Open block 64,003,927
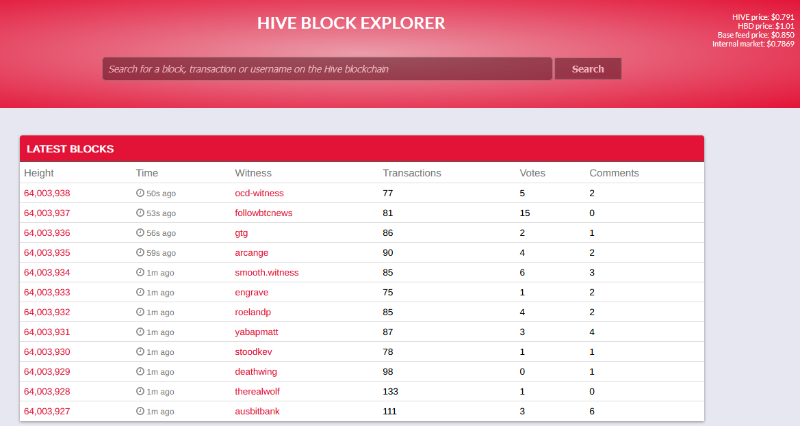This screenshot has height=426, width=800. click(47, 412)
